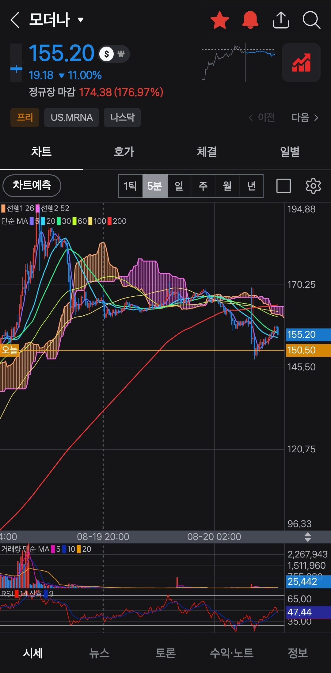331x673 pixels.
Task: Tap the 정규장 마감 174.38 text
Action: [96, 92]
